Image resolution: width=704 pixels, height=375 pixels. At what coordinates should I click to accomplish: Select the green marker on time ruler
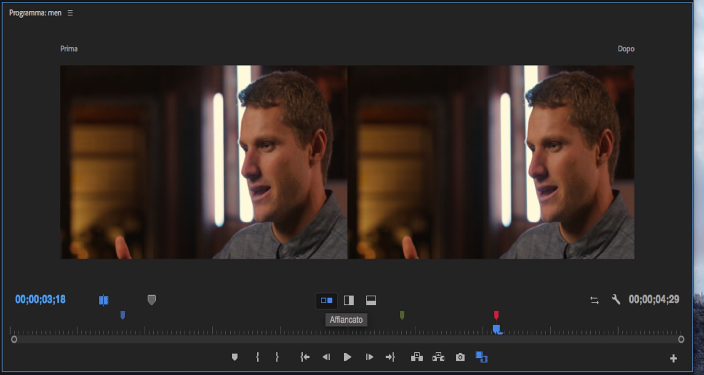click(402, 315)
